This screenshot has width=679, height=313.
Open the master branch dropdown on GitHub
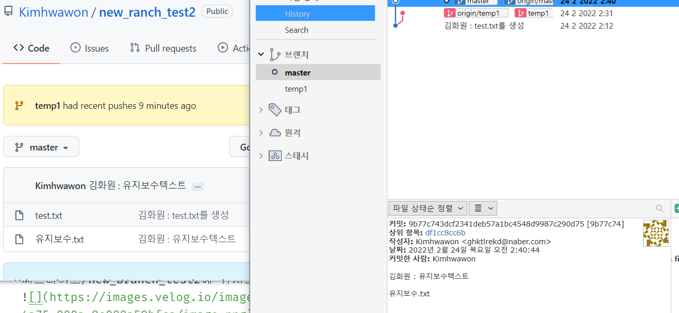click(x=41, y=147)
